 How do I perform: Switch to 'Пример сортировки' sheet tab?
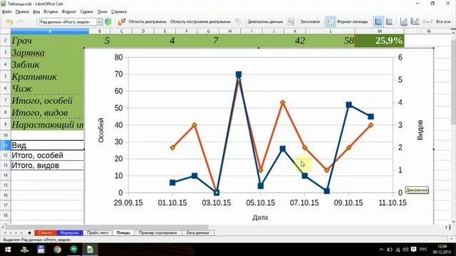coord(157,233)
